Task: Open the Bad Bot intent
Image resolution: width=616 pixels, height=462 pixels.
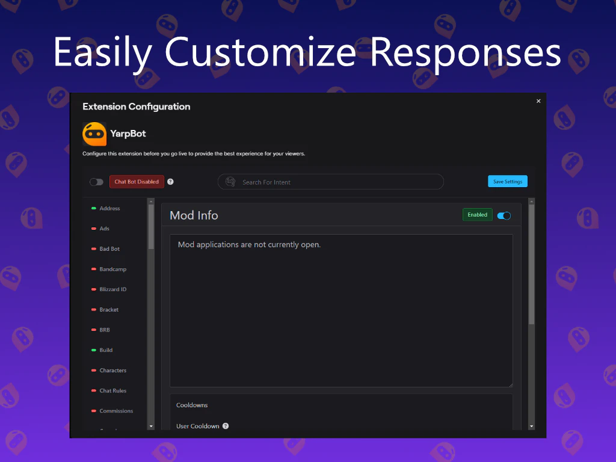Action: [x=109, y=248]
